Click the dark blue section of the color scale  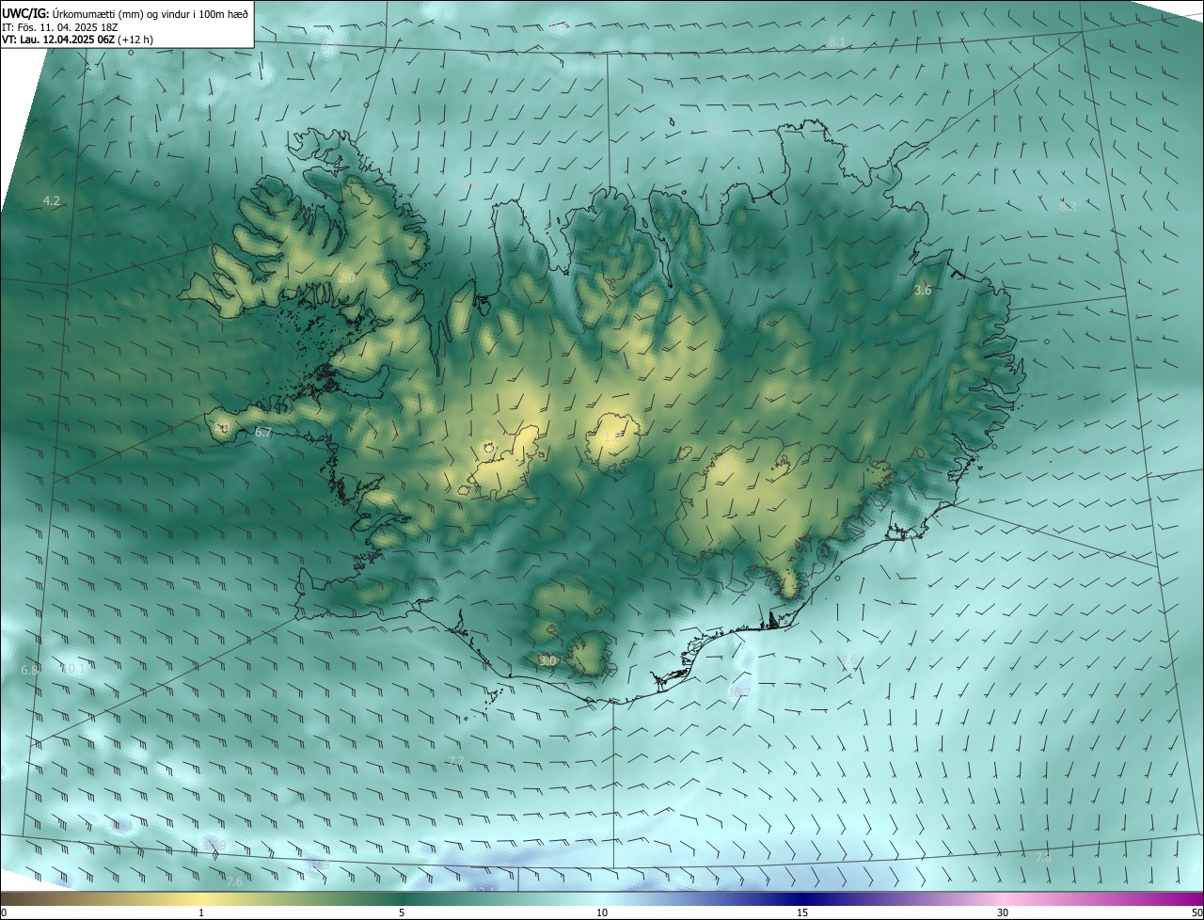pyautogui.click(x=802, y=898)
